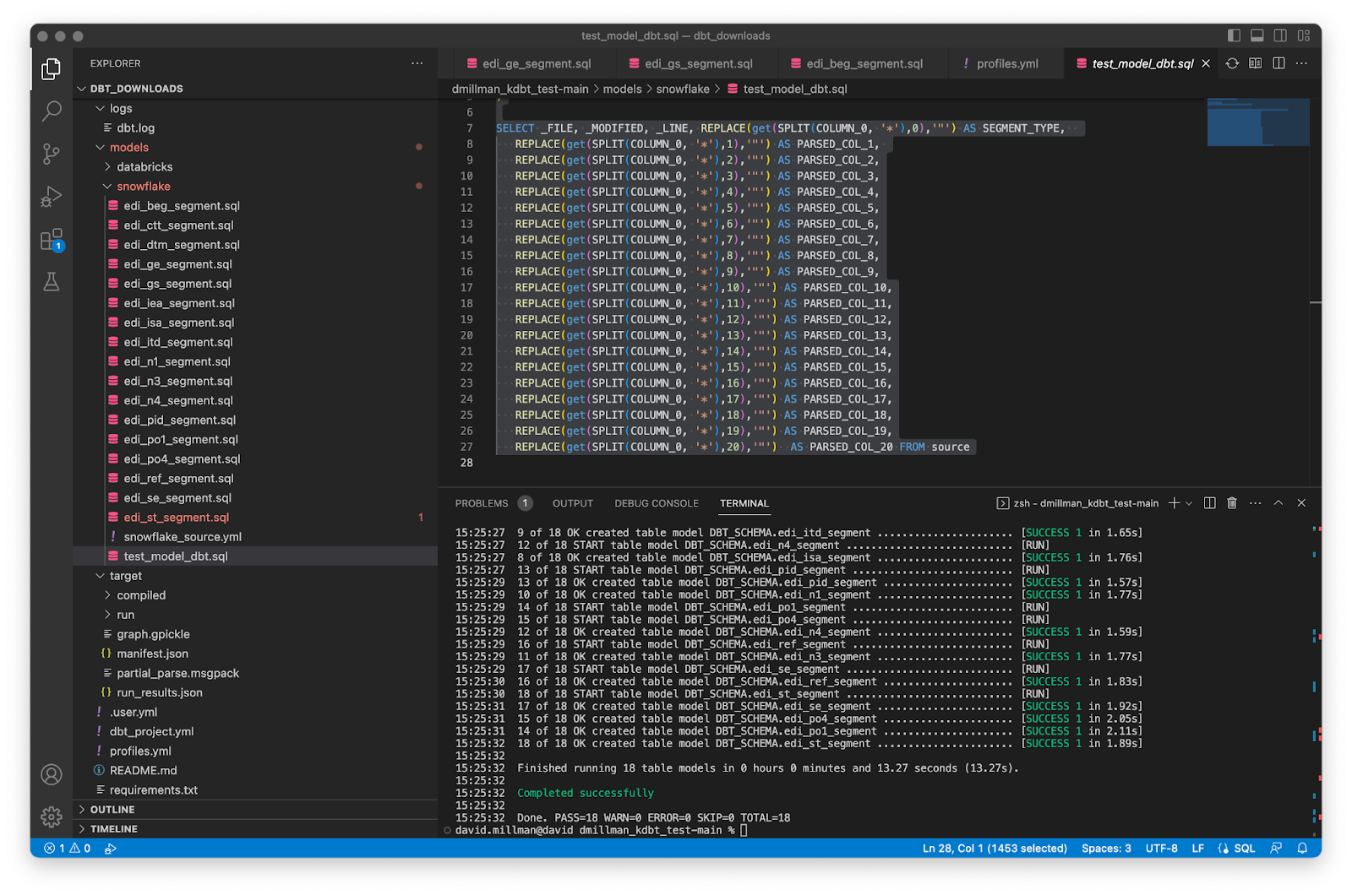Toggle primary side bar layout icon

(x=1234, y=35)
